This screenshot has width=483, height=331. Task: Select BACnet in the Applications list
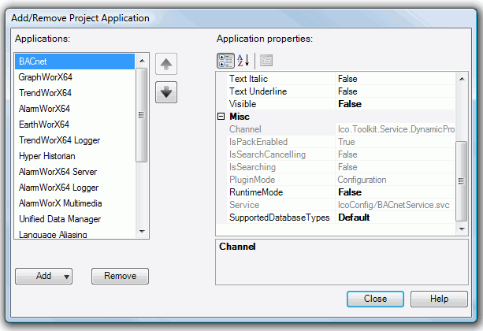tap(75, 61)
